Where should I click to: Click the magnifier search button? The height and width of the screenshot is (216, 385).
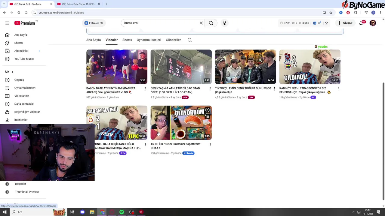pos(211,23)
